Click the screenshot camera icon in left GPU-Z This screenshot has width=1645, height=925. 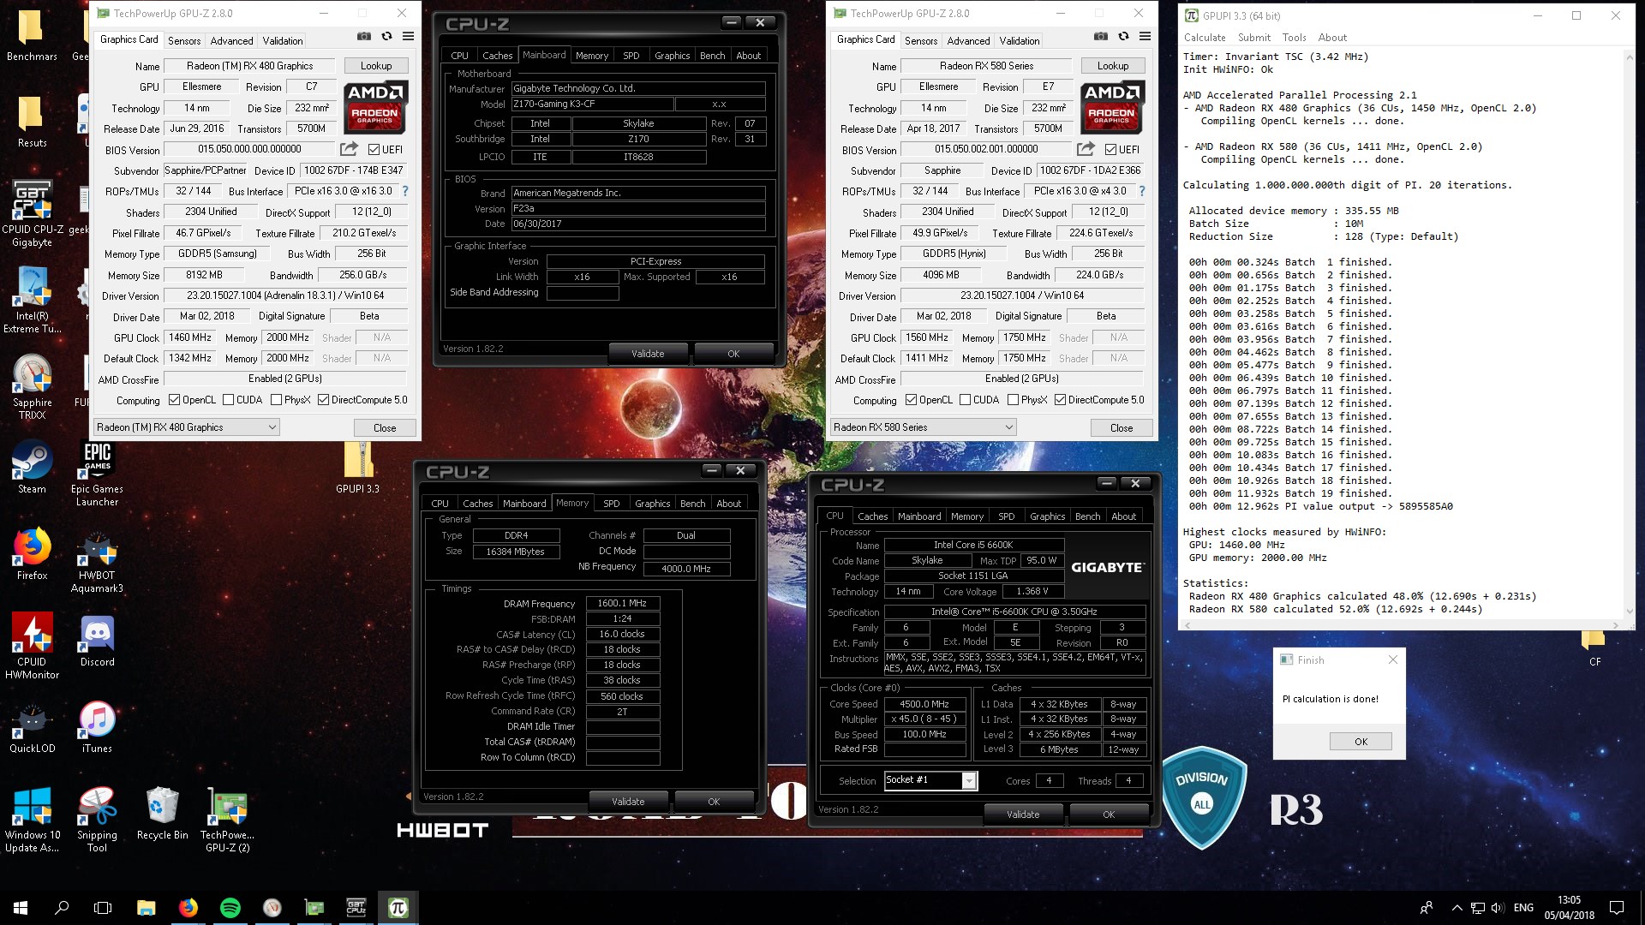point(364,36)
